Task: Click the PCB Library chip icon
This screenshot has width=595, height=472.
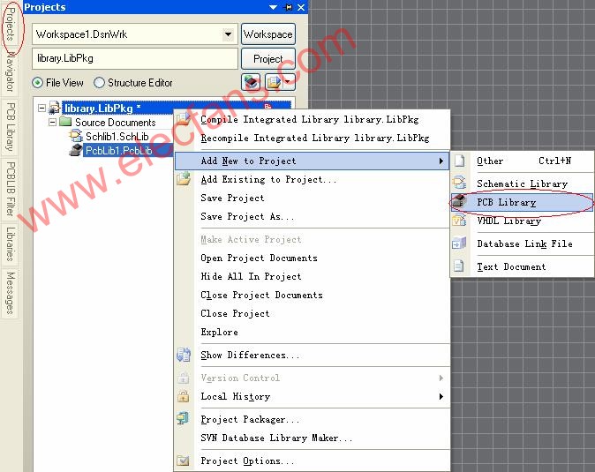Action: coord(459,201)
